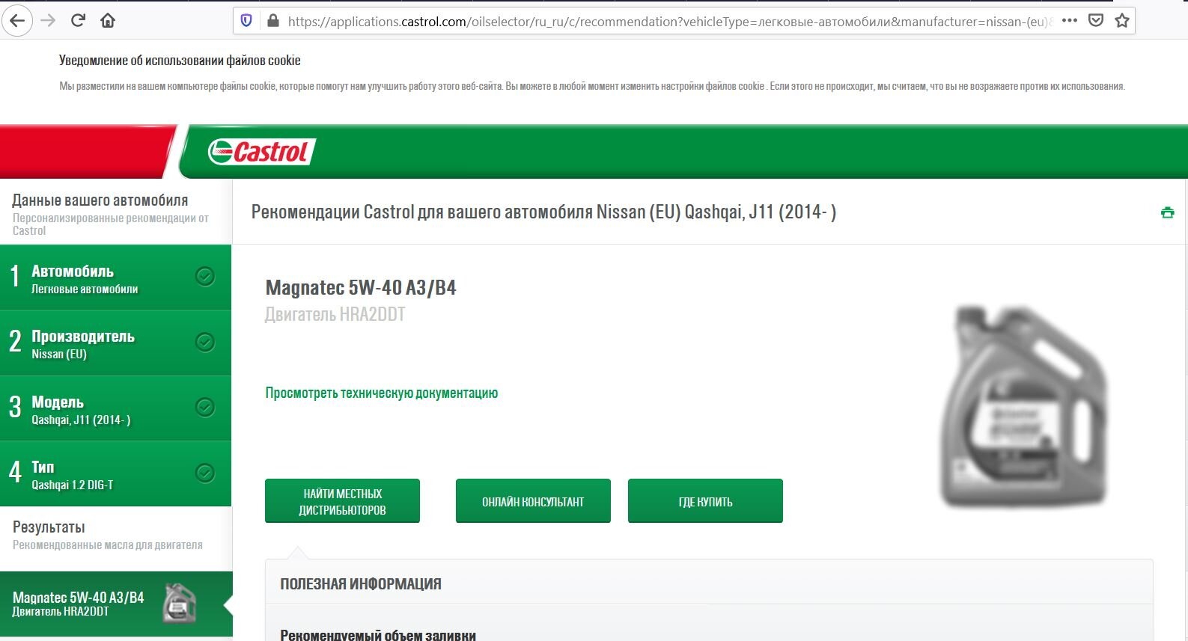Go back with the browser back arrow

17,20
